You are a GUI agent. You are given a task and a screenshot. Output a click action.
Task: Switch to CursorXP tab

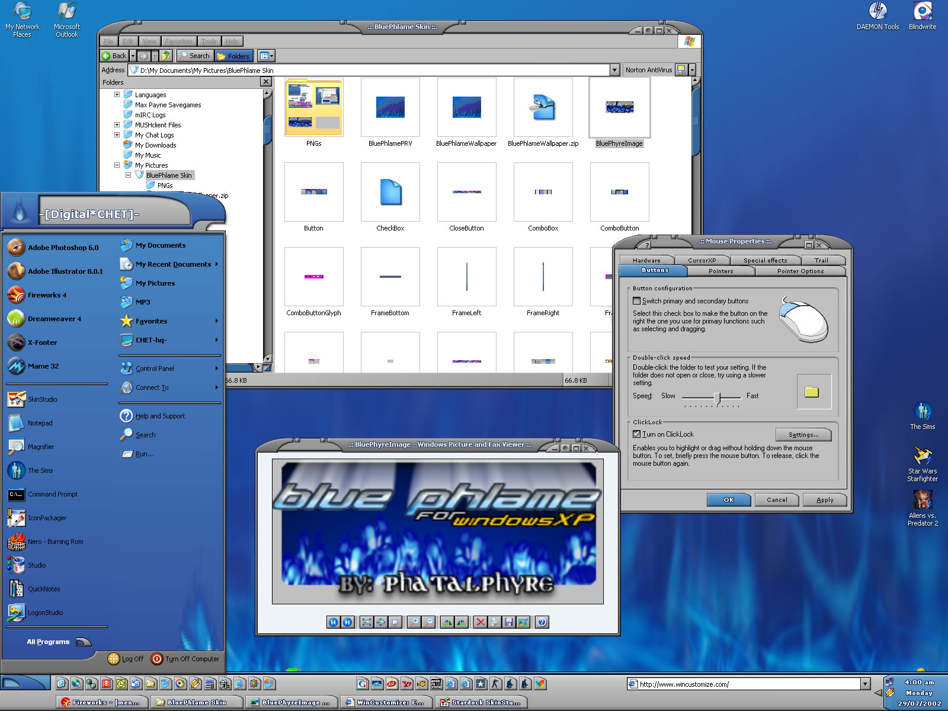pos(702,260)
